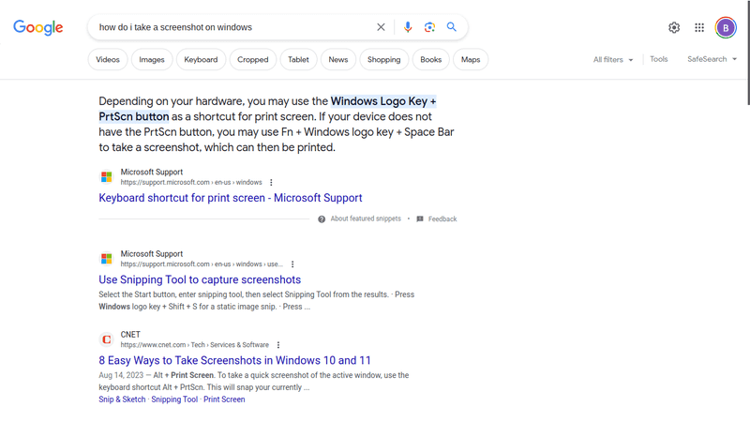Open more options beside CNET result URL
The image size is (750, 422).
point(278,345)
